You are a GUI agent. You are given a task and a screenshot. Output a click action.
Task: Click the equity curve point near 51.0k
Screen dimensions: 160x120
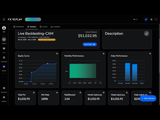[48, 64]
